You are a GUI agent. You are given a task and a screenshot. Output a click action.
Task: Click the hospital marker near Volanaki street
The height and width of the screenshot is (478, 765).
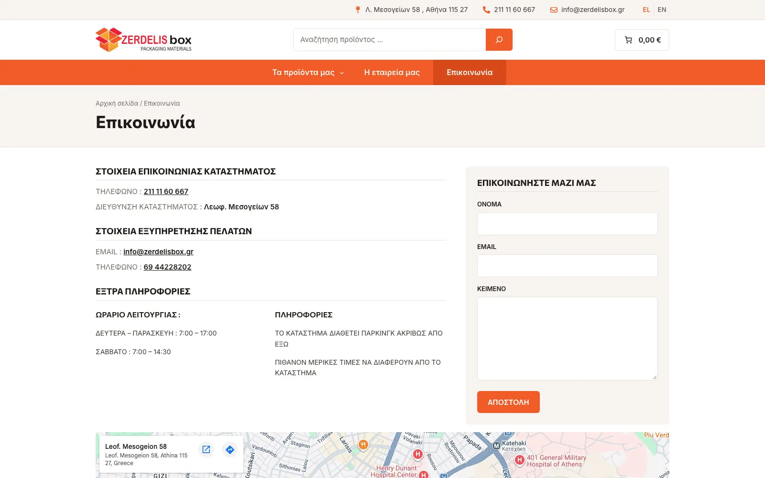click(418, 454)
